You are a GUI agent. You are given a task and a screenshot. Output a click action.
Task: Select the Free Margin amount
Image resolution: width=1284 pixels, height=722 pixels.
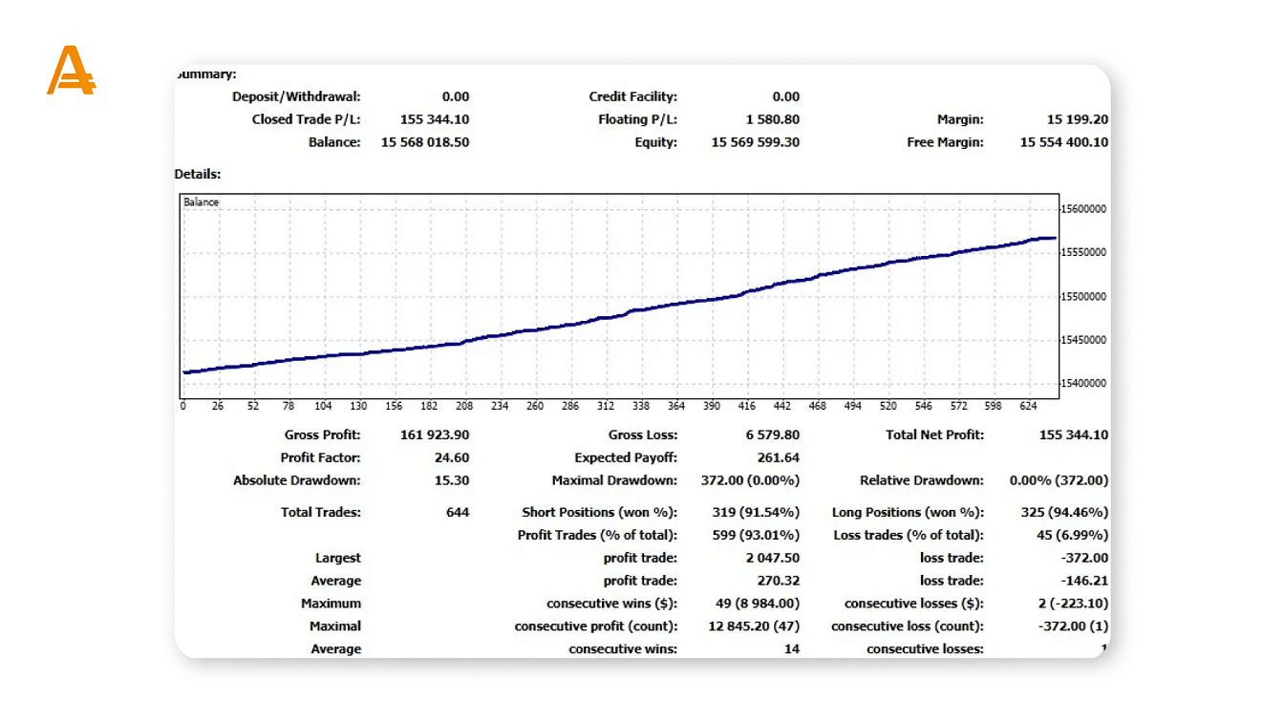(1063, 142)
